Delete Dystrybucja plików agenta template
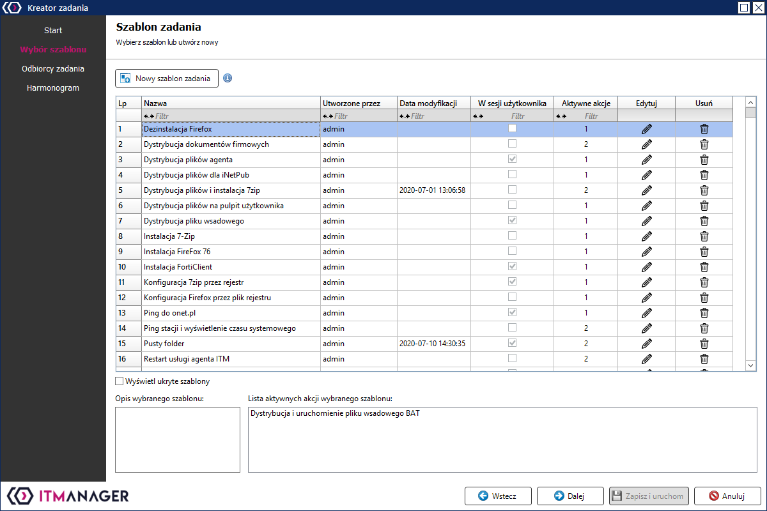Viewport: 767px width, 511px height. point(704,160)
